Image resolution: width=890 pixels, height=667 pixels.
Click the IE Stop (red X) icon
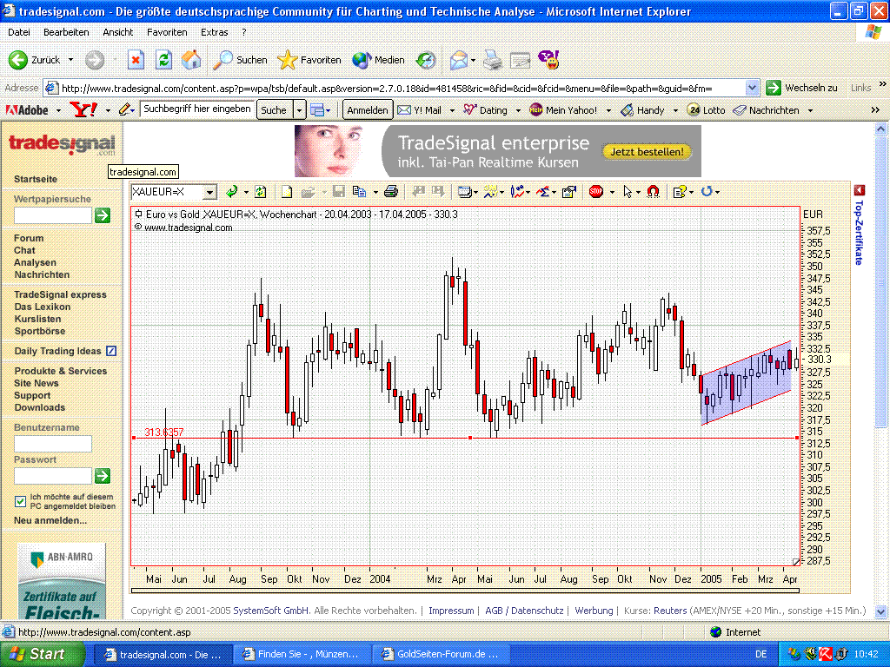click(x=136, y=60)
